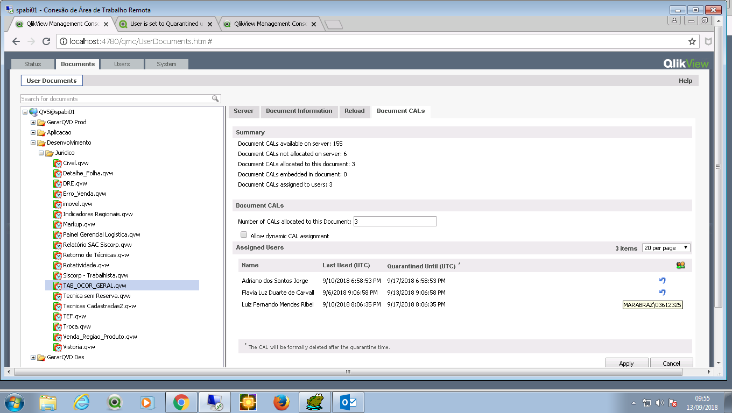Click the User Documents button
Image resolution: width=732 pixels, height=413 pixels.
click(x=52, y=81)
